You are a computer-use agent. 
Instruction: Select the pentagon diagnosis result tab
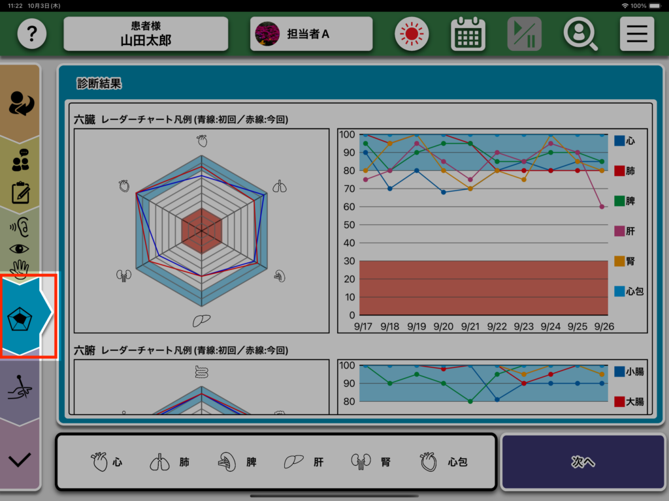[x=22, y=317]
